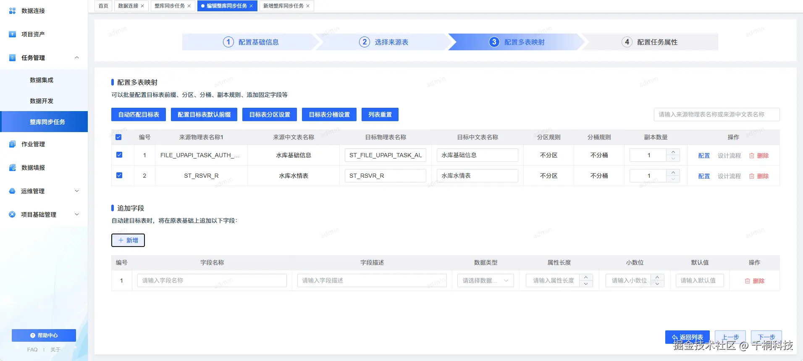Decrease 副本数量 for row 1
This screenshot has height=361, width=803.
pyautogui.click(x=673, y=158)
